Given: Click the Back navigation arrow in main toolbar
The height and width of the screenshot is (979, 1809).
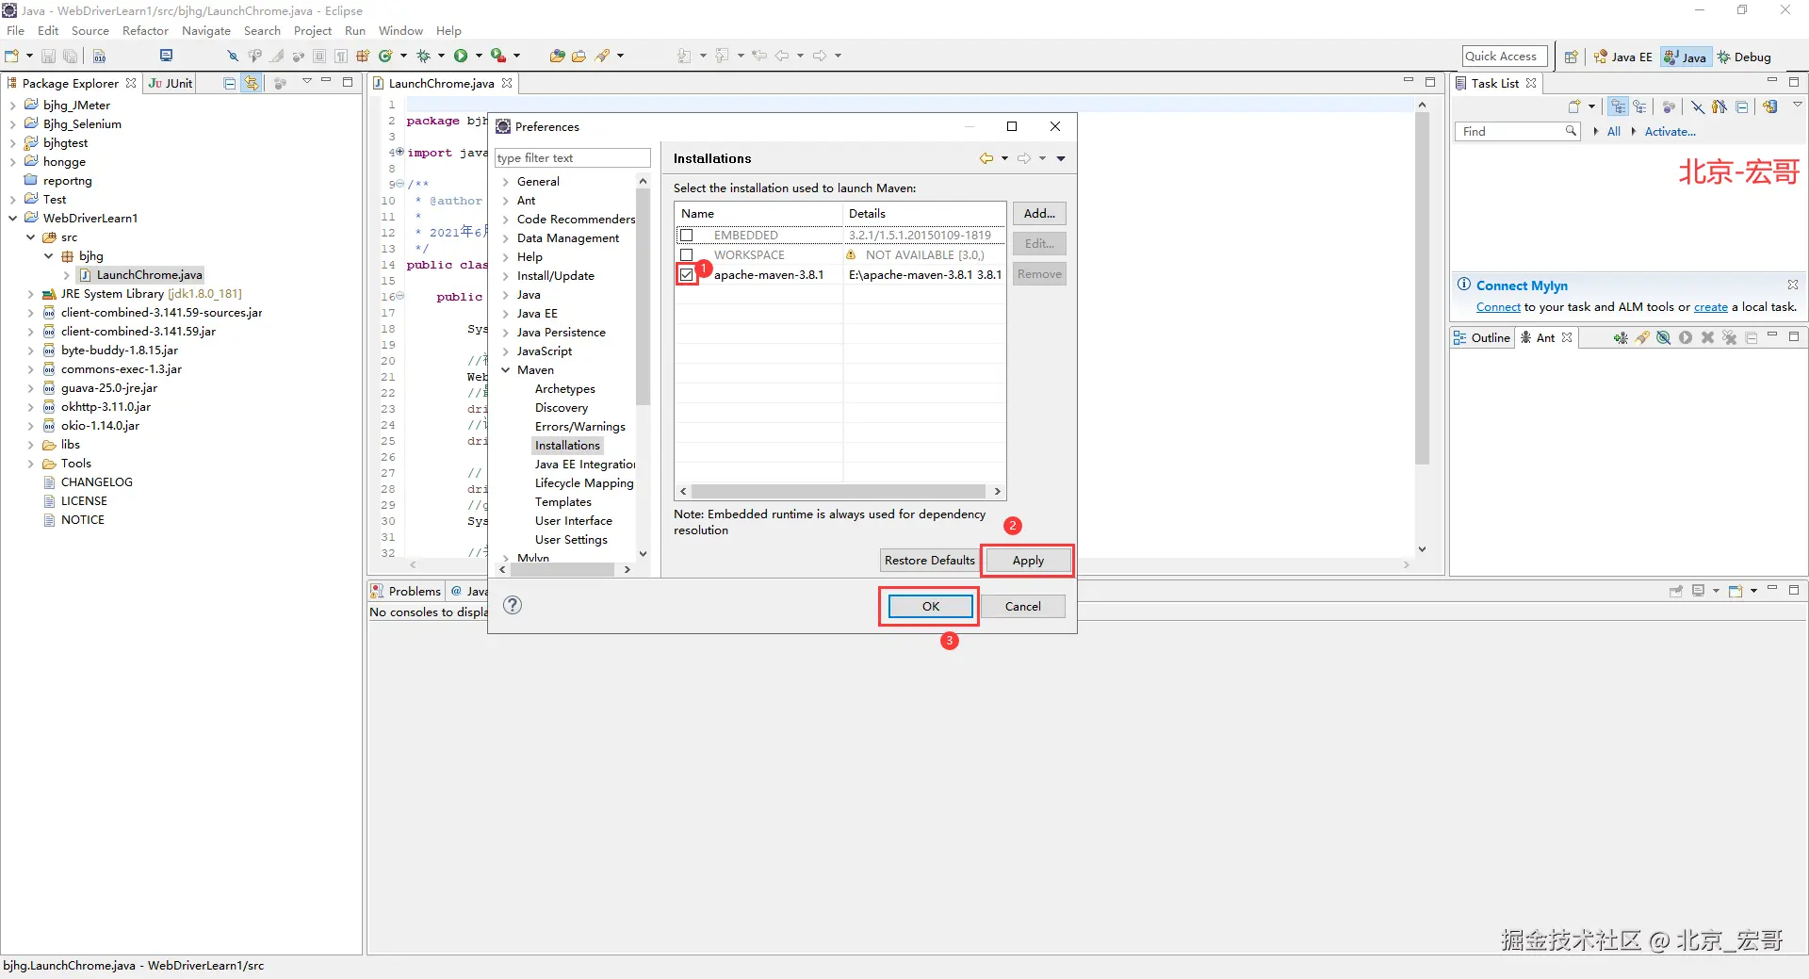Looking at the screenshot, I should pyautogui.click(x=782, y=57).
